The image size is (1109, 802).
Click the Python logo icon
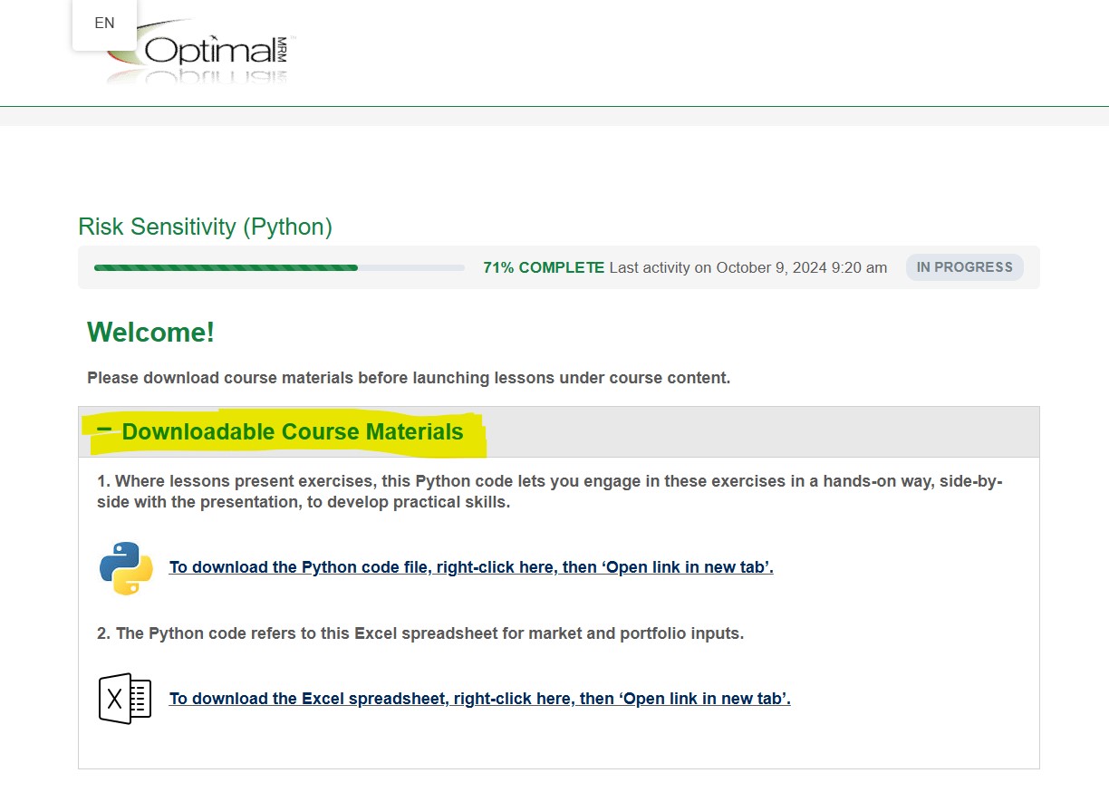[126, 568]
